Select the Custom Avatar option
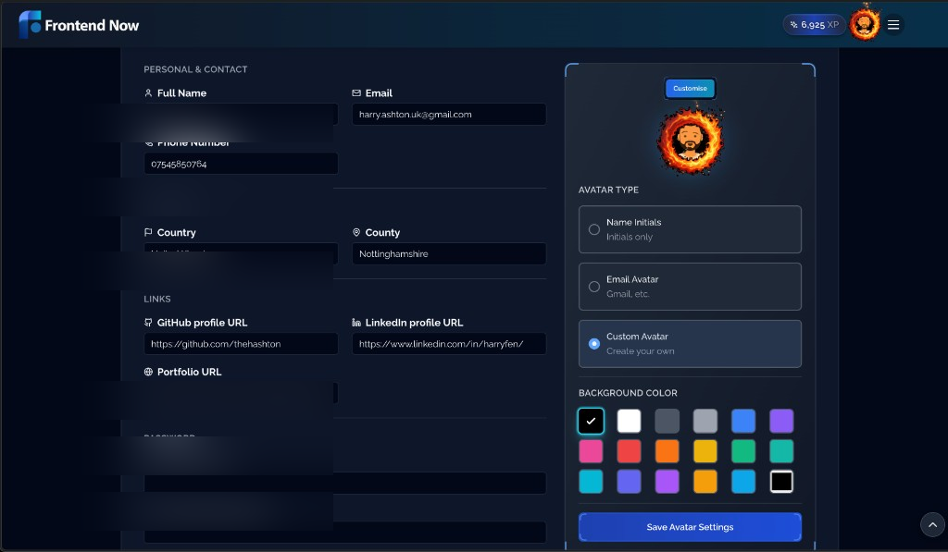Viewport: 948px width, 552px height. click(x=690, y=344)
